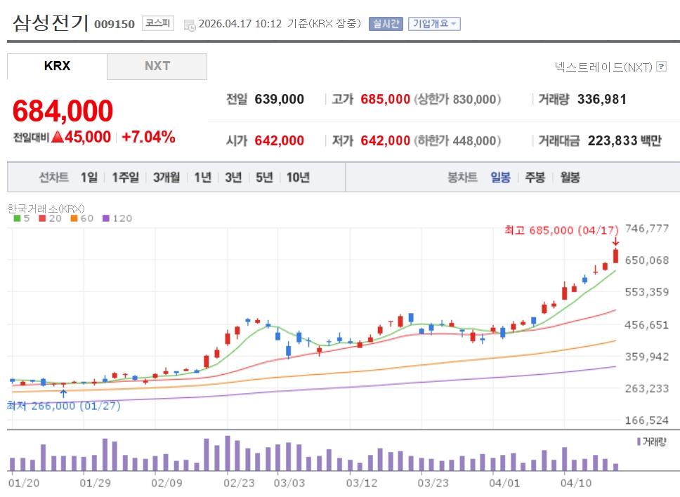Click the blue arrow at 최저 266,000

click(x=64, y=393)
